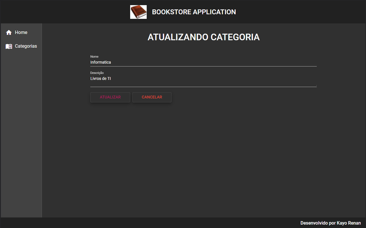Click the book logo in the header

pyautogui.click(x=138, y=12)
